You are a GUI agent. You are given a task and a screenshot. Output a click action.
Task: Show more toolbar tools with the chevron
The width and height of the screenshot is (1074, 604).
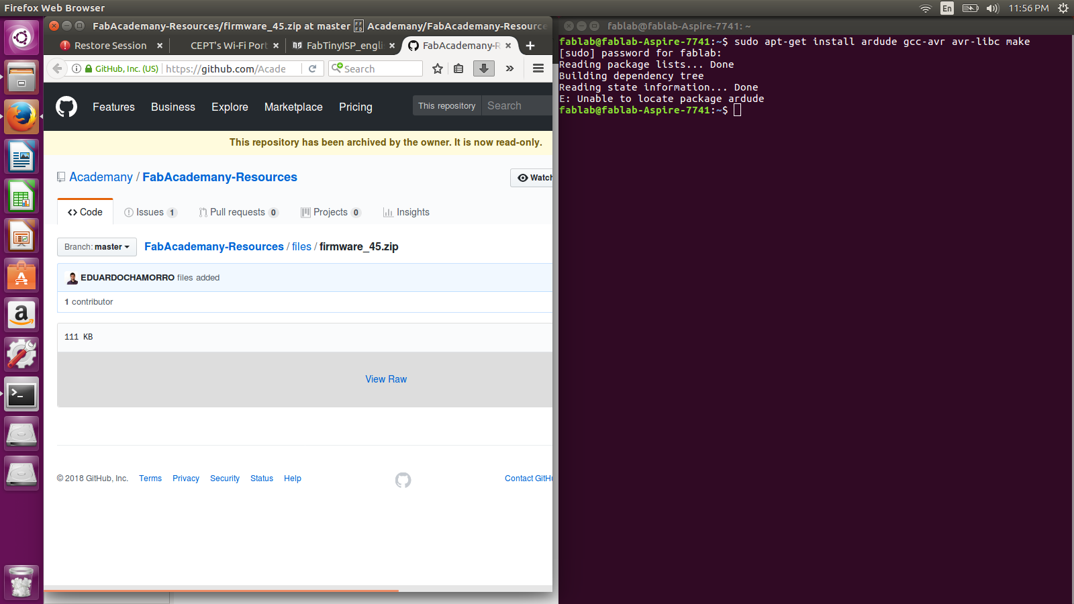click(509, 68)
